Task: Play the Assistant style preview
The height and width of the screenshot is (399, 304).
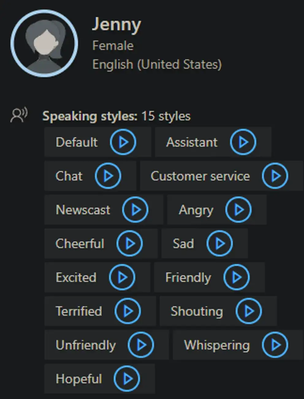Action: click(244, 142)
